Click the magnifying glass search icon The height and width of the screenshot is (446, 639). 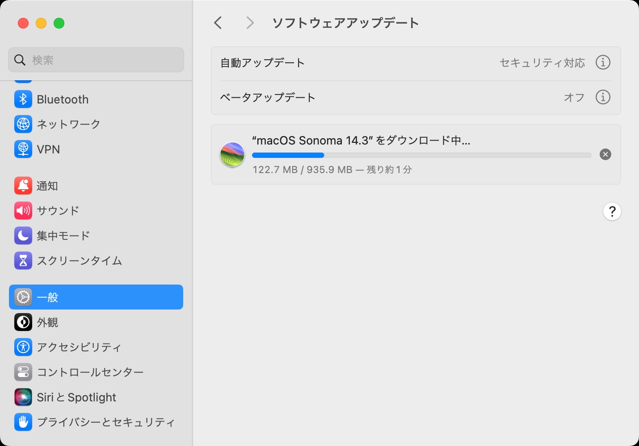(20, 60)
